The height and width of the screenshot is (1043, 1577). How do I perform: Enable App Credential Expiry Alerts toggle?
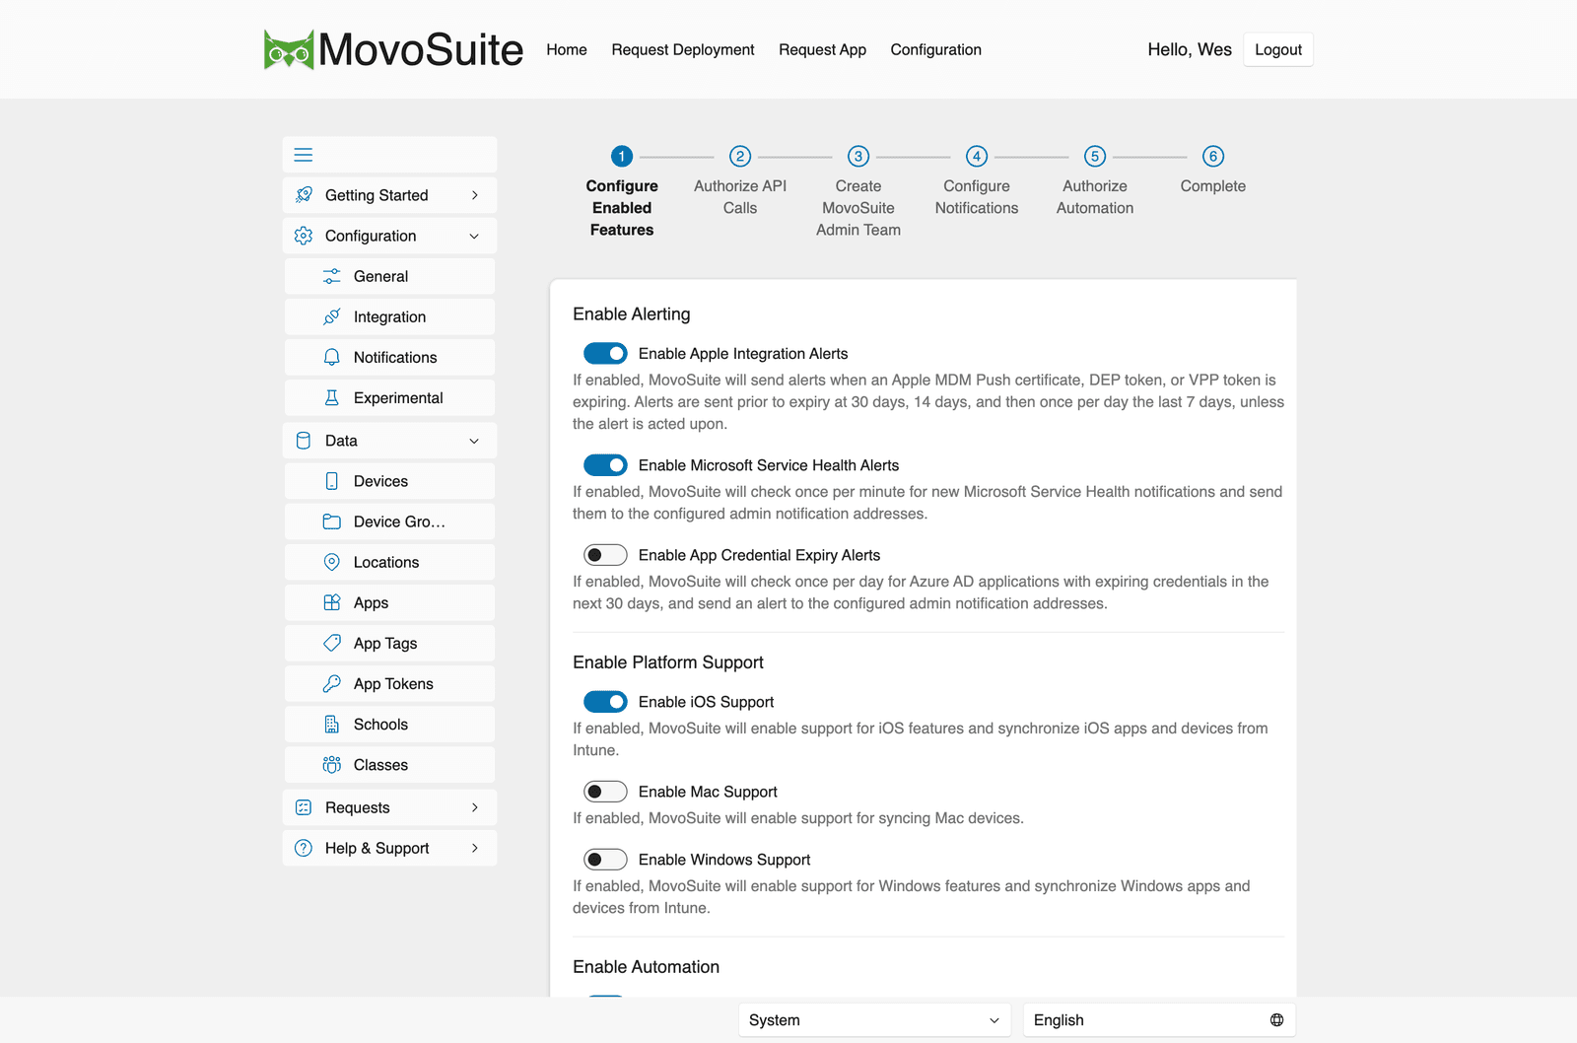click(x=605, y=555)
